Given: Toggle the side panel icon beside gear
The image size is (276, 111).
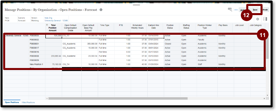Looking at the screenshot, I should (265, 19).
